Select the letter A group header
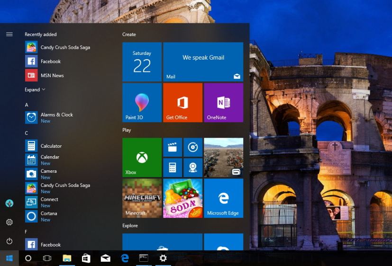 coord(27,105)
